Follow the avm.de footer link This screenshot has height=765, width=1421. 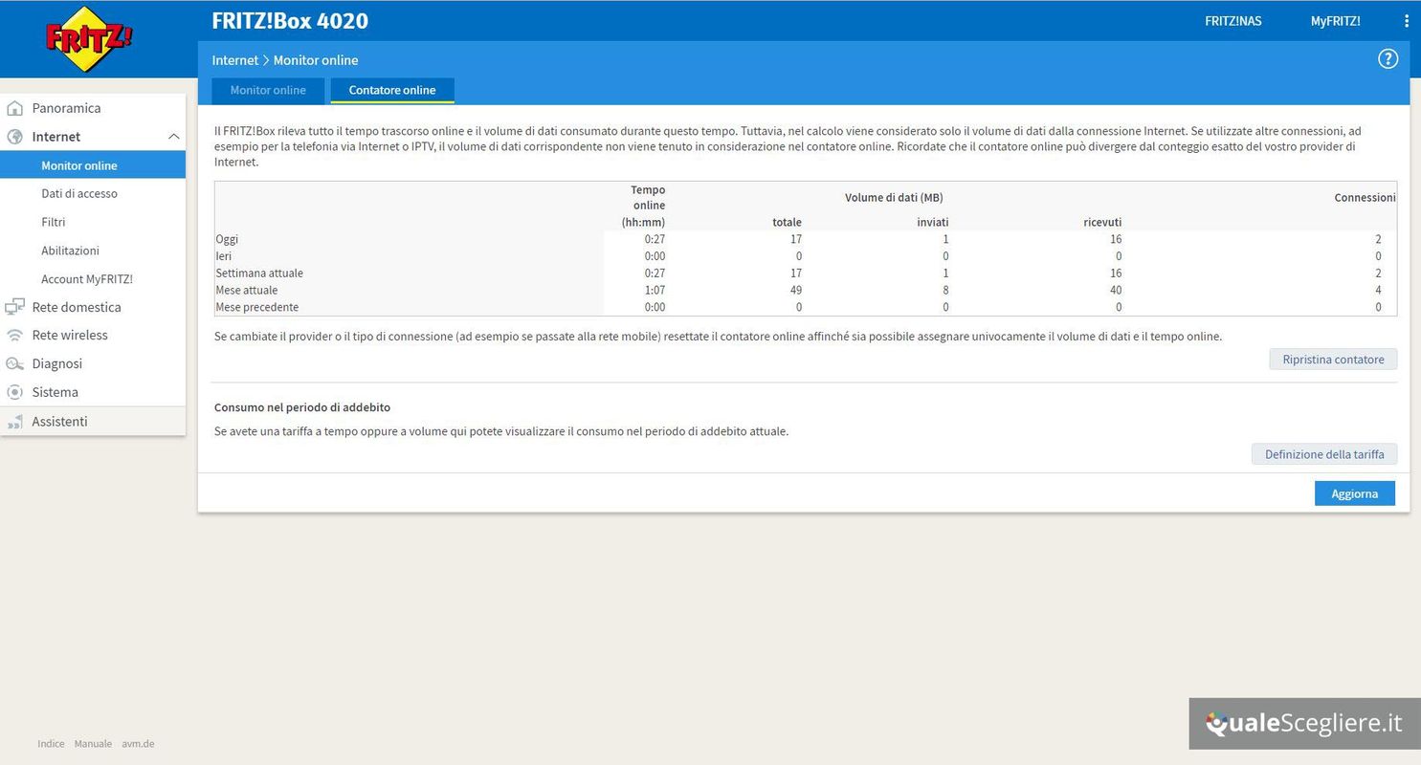(138, 744)
